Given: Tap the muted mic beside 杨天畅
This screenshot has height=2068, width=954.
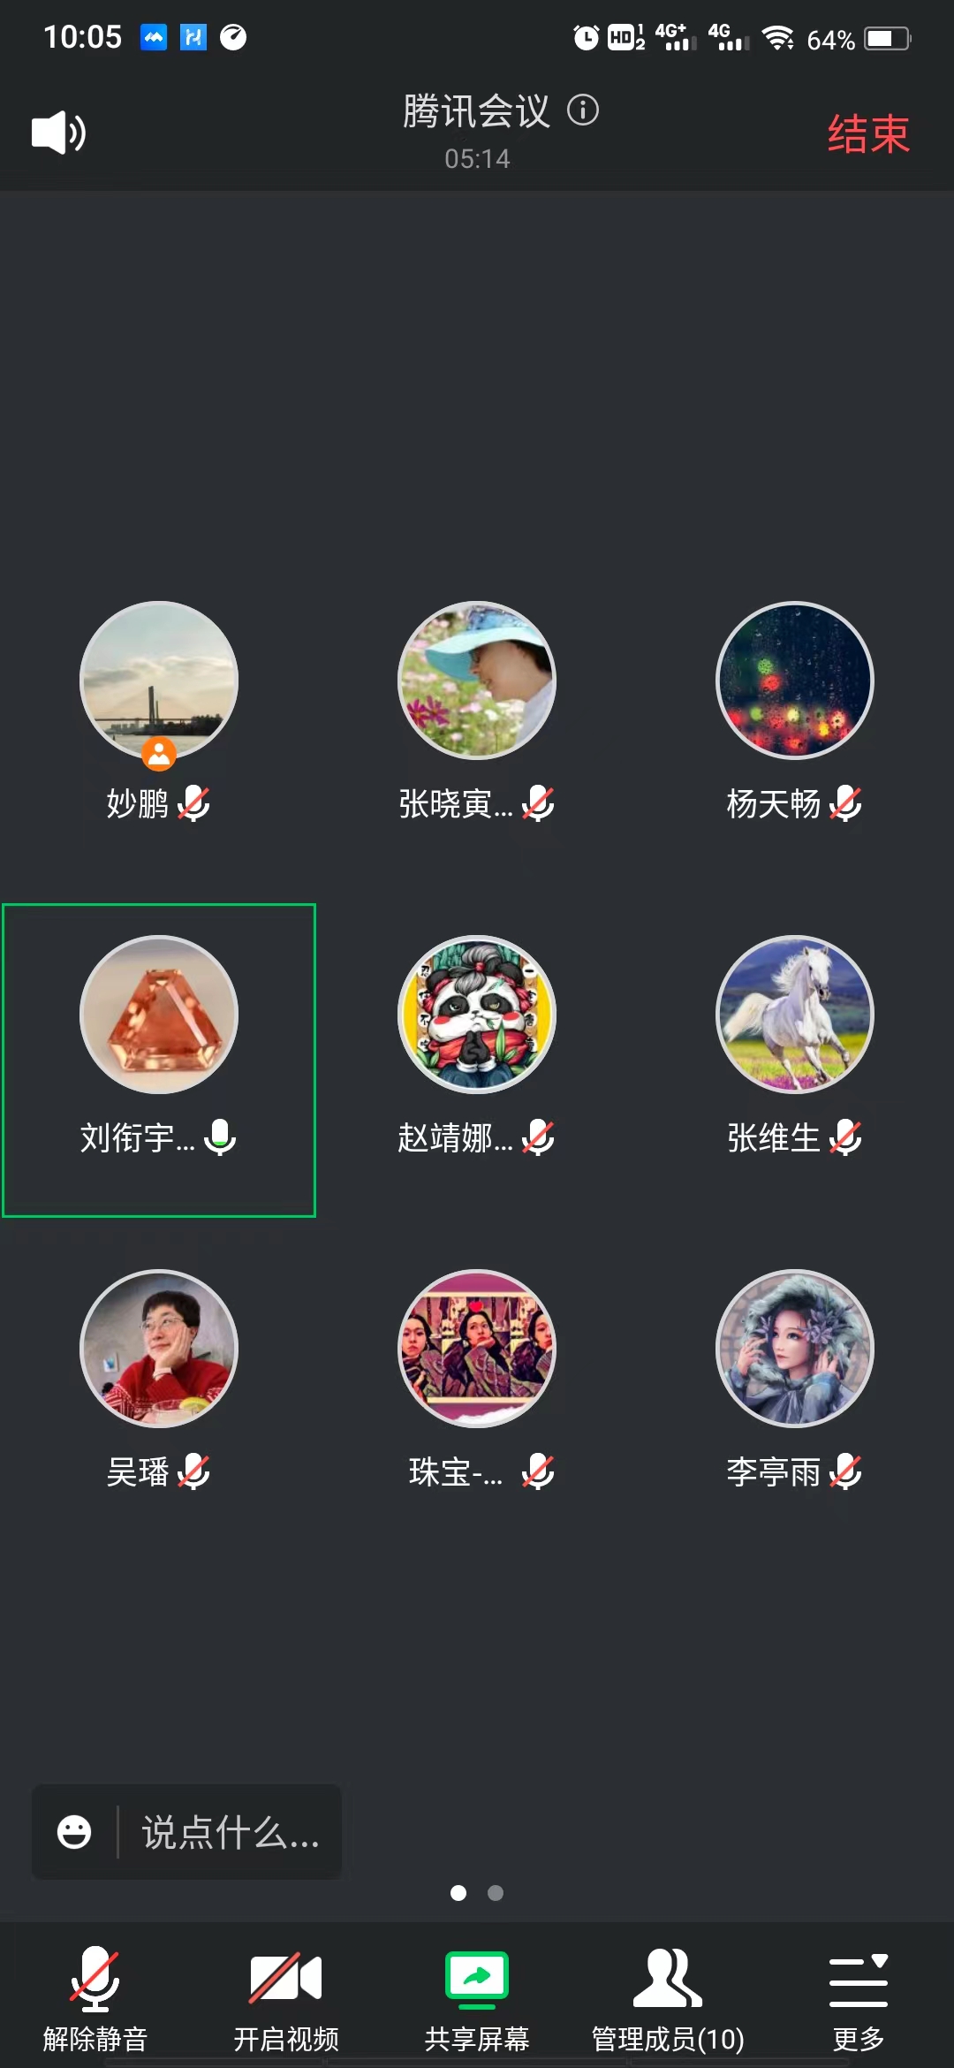Looking at the screenshot, I should [845, 803].
